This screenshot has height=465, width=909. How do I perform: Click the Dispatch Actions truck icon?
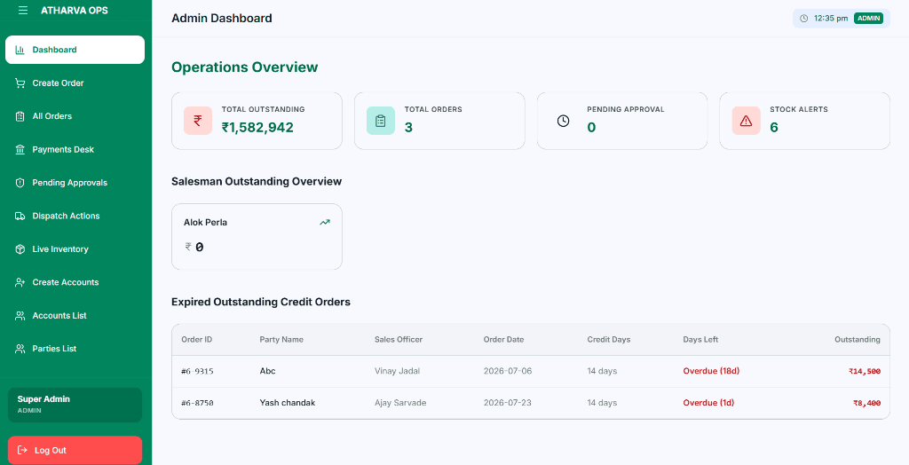(20, 216)
